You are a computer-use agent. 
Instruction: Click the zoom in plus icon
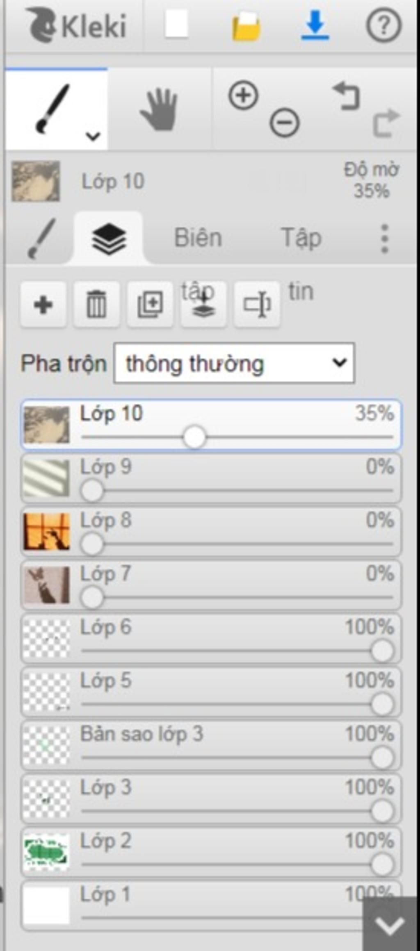click(243, 96)
